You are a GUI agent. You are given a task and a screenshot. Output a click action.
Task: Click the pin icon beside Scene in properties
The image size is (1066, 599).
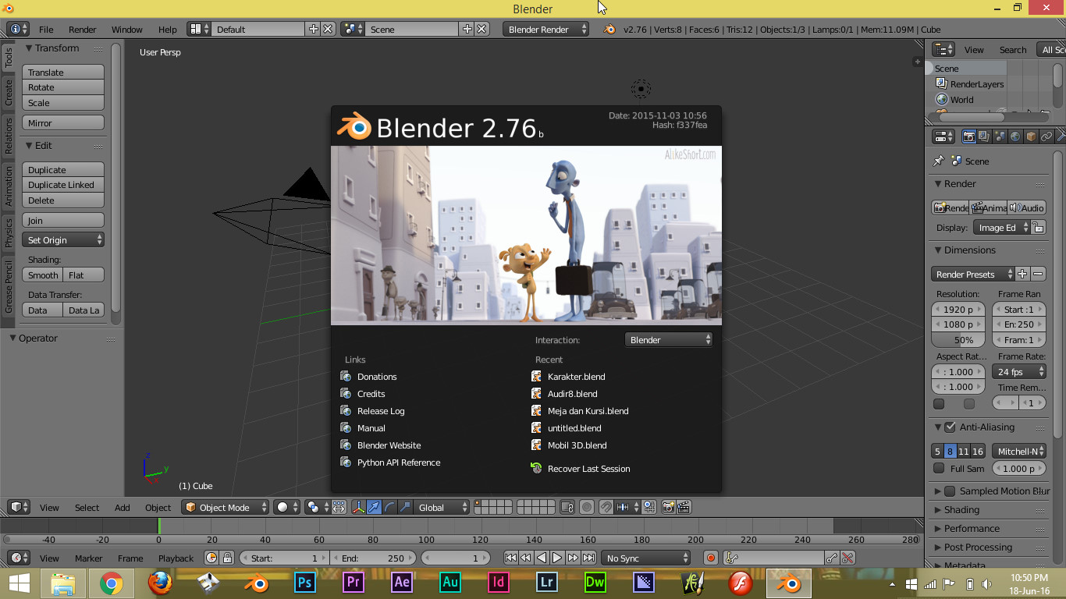[939, 161]
